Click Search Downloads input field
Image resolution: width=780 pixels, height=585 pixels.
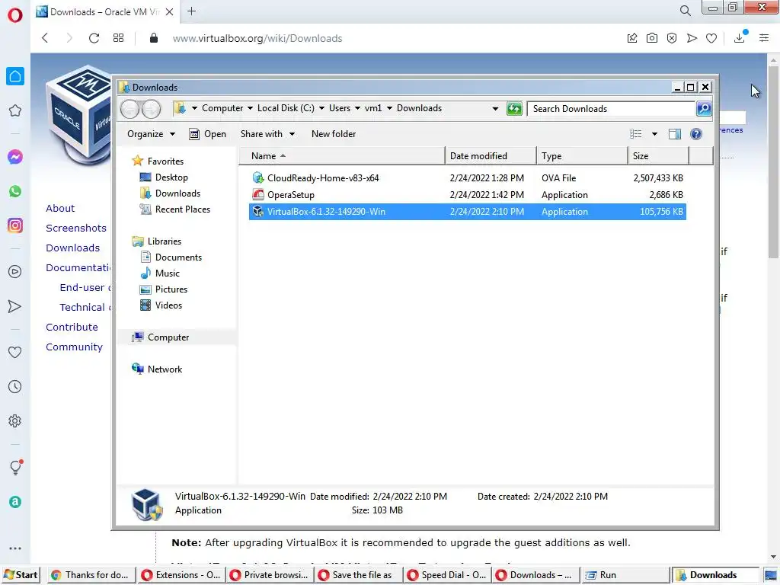tap(611, 108)
